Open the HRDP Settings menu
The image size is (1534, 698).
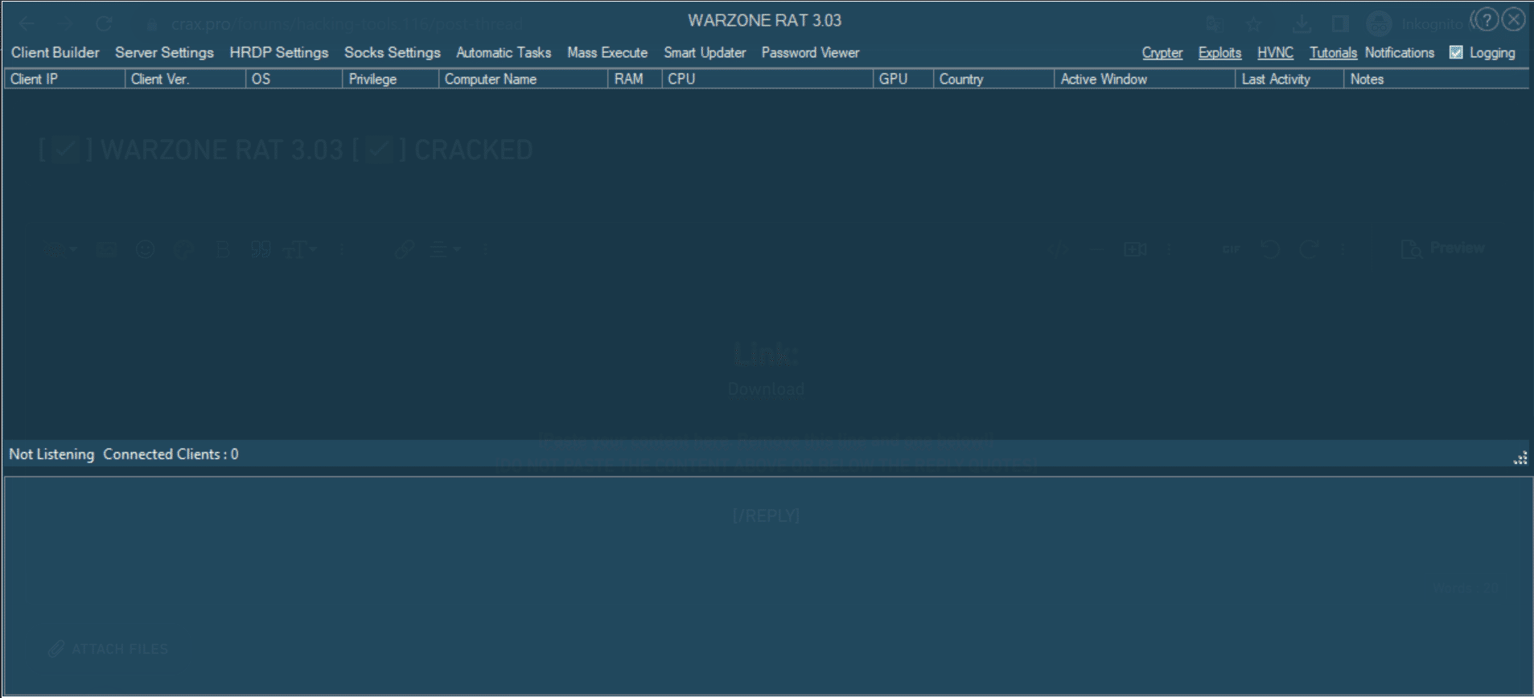point(279,52)
